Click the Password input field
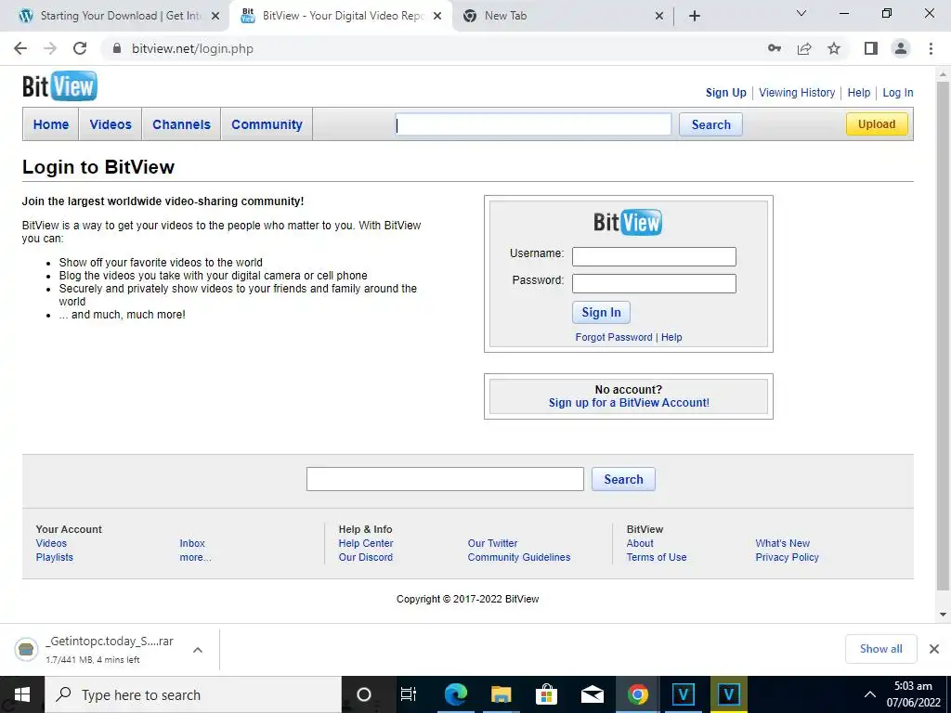This screenshot has width=951, height=713. tap(654, 283)
